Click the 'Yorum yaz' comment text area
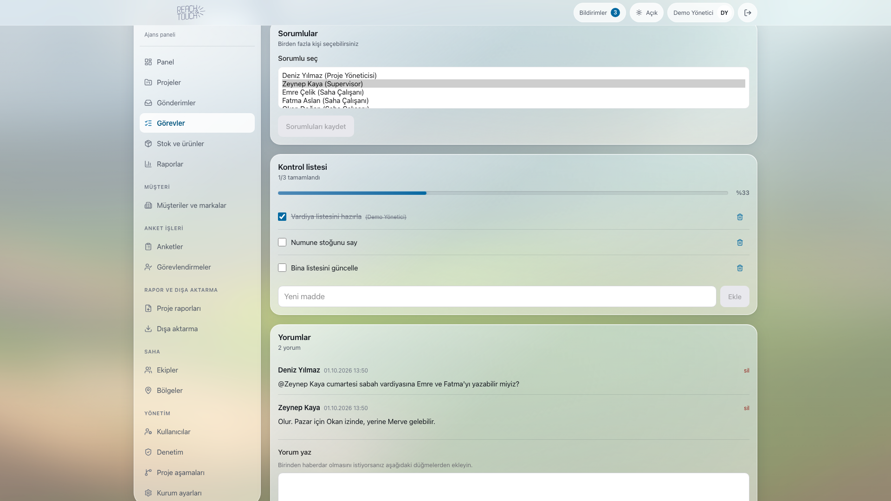 coord(513,487)
